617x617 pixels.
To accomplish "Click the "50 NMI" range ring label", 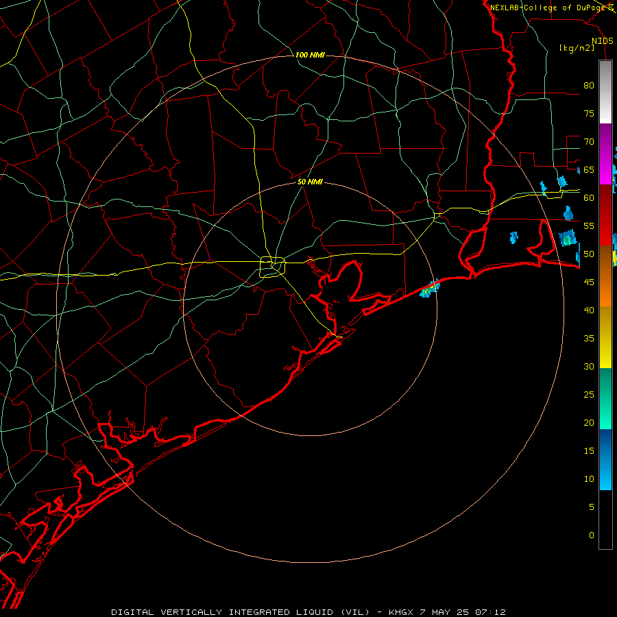I will tap(310, 182).
